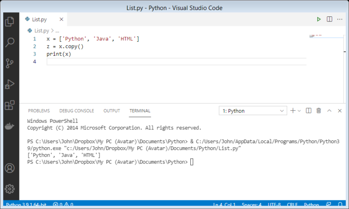This screenshot has width=349, height=209.
Task: Click the Python 3.9.1 64-bit interpreter status
Action: coord(26,204)
